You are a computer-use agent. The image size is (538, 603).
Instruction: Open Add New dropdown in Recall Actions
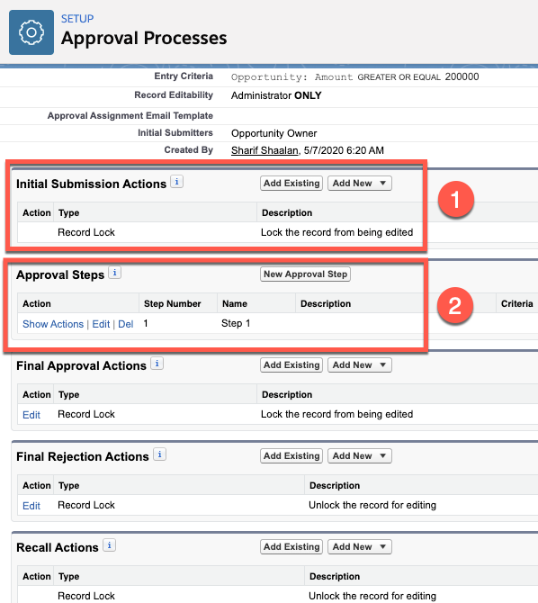pyautogui.click(x=360, y=547)
